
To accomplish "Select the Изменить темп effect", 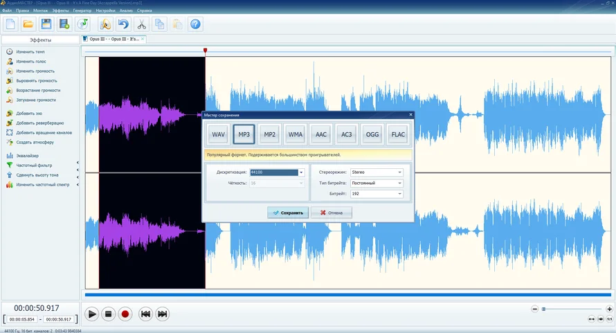I will pos(30,51).
